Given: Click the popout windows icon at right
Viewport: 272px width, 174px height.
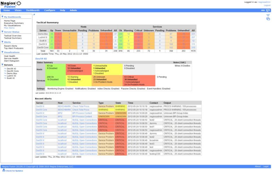Looking at the screenshot, I should pos(268,19).
